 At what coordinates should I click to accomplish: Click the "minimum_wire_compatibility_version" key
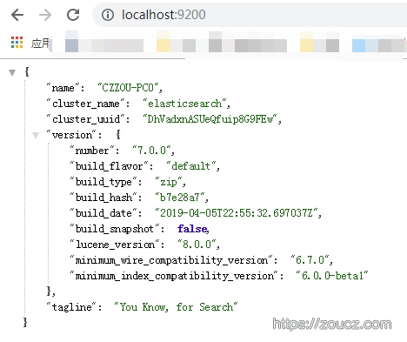tap(171, 260)
